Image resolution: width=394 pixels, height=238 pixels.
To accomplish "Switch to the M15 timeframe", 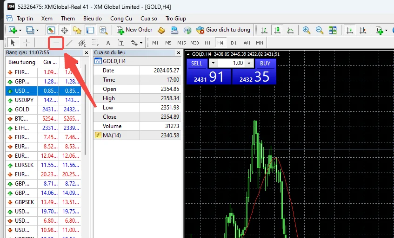I will pos(181,43).
